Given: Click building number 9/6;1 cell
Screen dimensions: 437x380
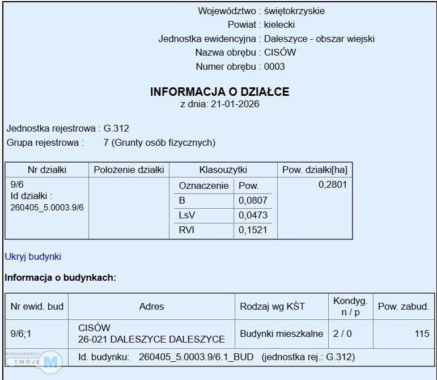Looking at the screenshot, I should pos(22,334).
